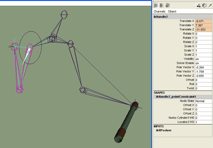Select the Pole Vector Z label

pos(185,76)
